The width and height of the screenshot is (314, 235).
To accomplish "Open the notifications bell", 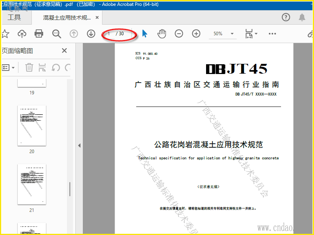I will [302, 17].
